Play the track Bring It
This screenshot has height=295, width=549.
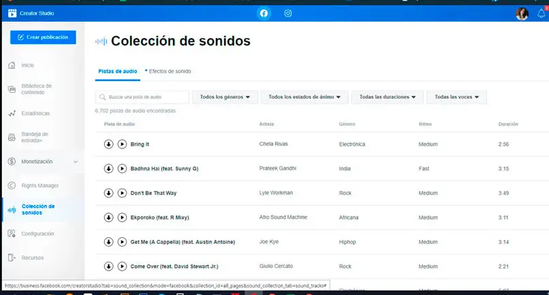pyautogui.click(x=122, y=144)
